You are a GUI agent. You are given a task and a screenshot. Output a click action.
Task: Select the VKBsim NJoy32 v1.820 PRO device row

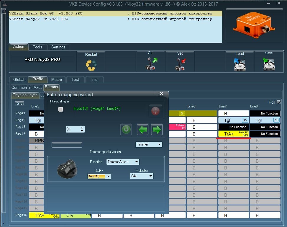pos(115,19)
